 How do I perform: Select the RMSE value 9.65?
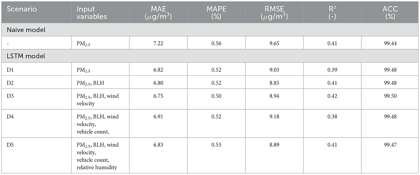point(274,43)
